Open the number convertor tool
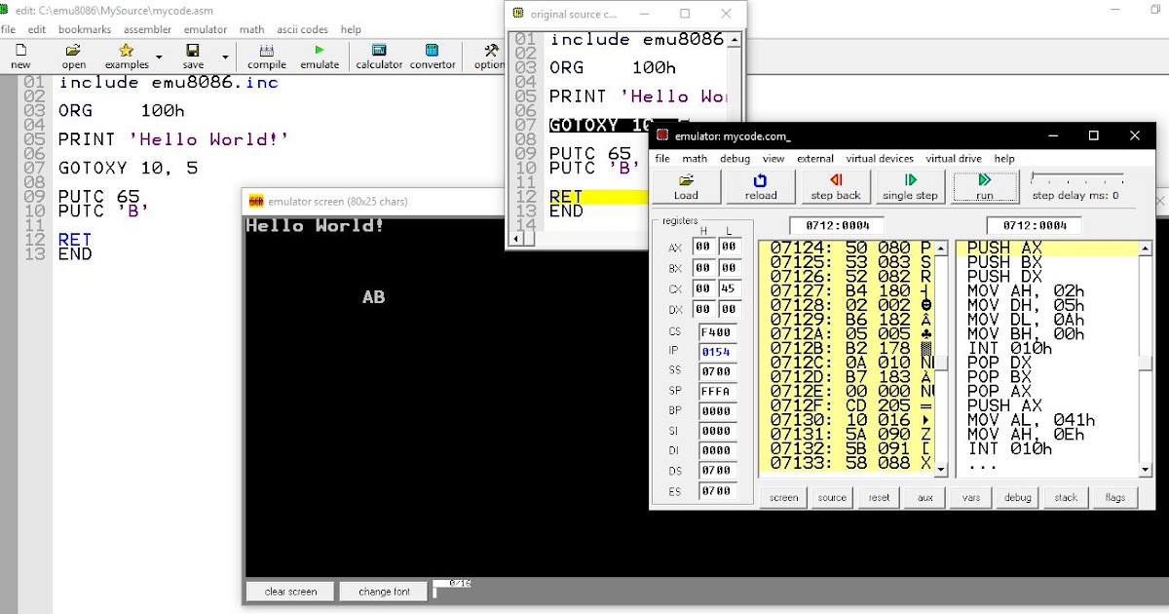The width and height of the screenshot is (1169, 614). tap(433, 56)
